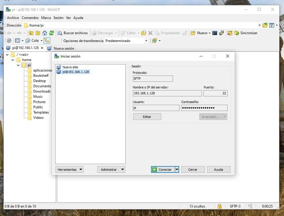Collapse the pi tree node
Screen dimensions: 284x216
pyautogui.click(x=18, y=65)
